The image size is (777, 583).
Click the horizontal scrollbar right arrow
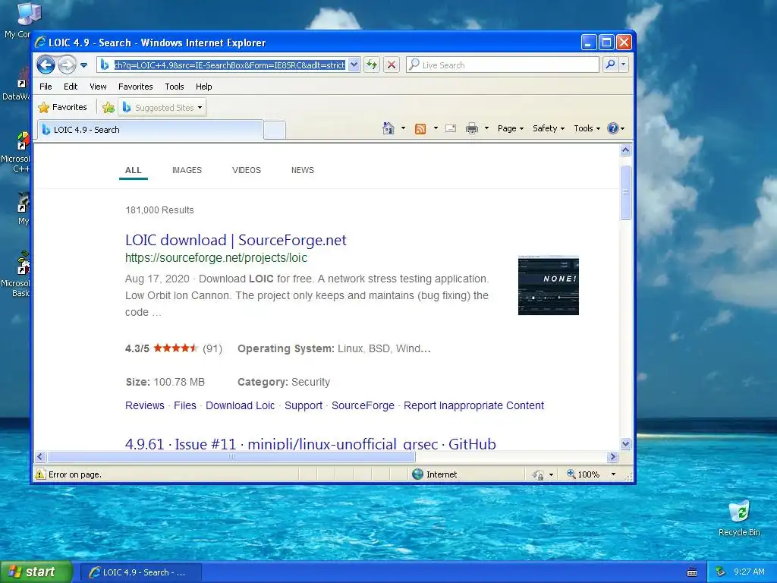tap(612, 456)
